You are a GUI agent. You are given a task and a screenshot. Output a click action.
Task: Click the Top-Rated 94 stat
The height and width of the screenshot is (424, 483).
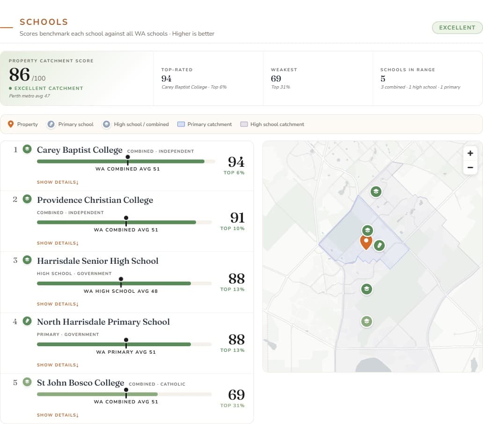click(x=166, y=79)
